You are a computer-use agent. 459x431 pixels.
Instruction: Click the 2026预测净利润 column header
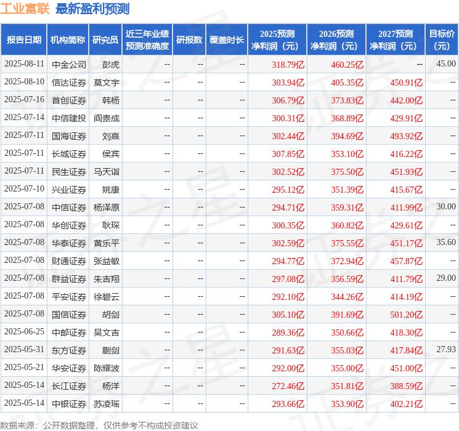point(336,40)
